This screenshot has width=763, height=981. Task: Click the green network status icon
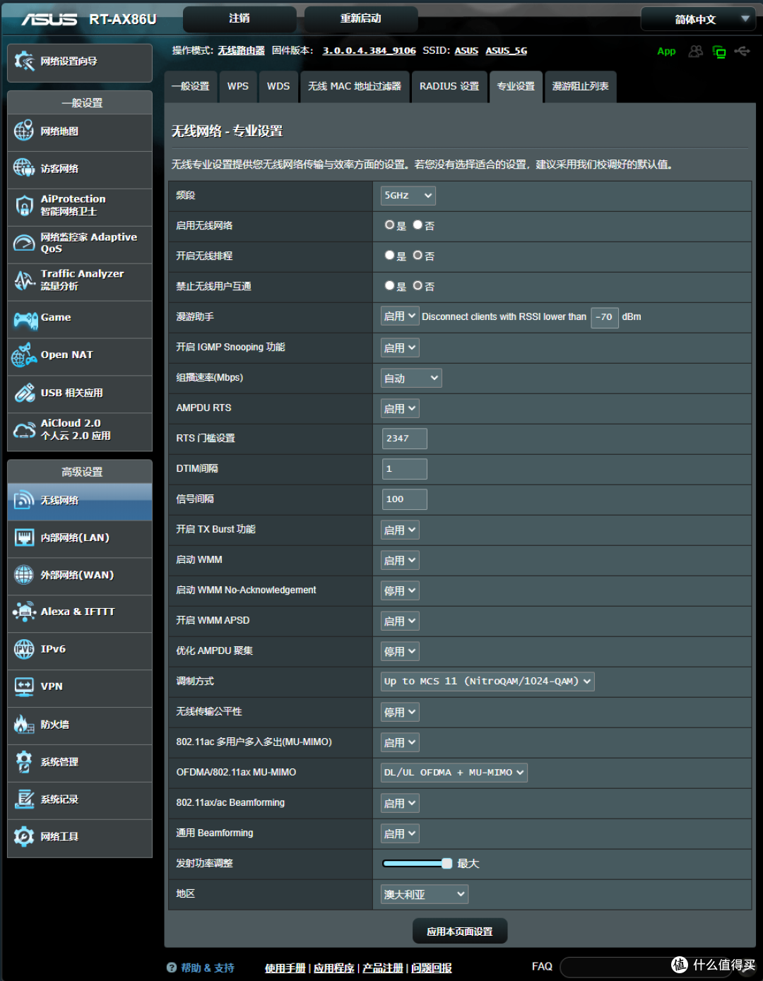coord(719,52)
